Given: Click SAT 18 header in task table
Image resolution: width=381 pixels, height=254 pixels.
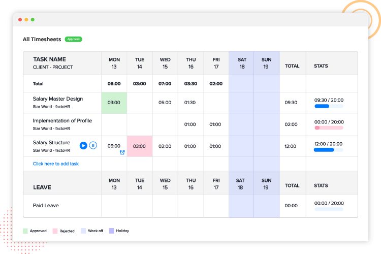Looking at the screenshot, I should [242, 63].
